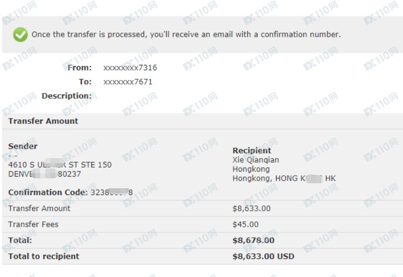Click the recipient name Xie Qianqian

(x=256, y=160)
